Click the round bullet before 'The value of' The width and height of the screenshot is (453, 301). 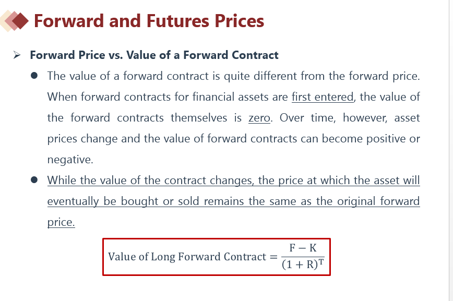(x=34, y=76)
